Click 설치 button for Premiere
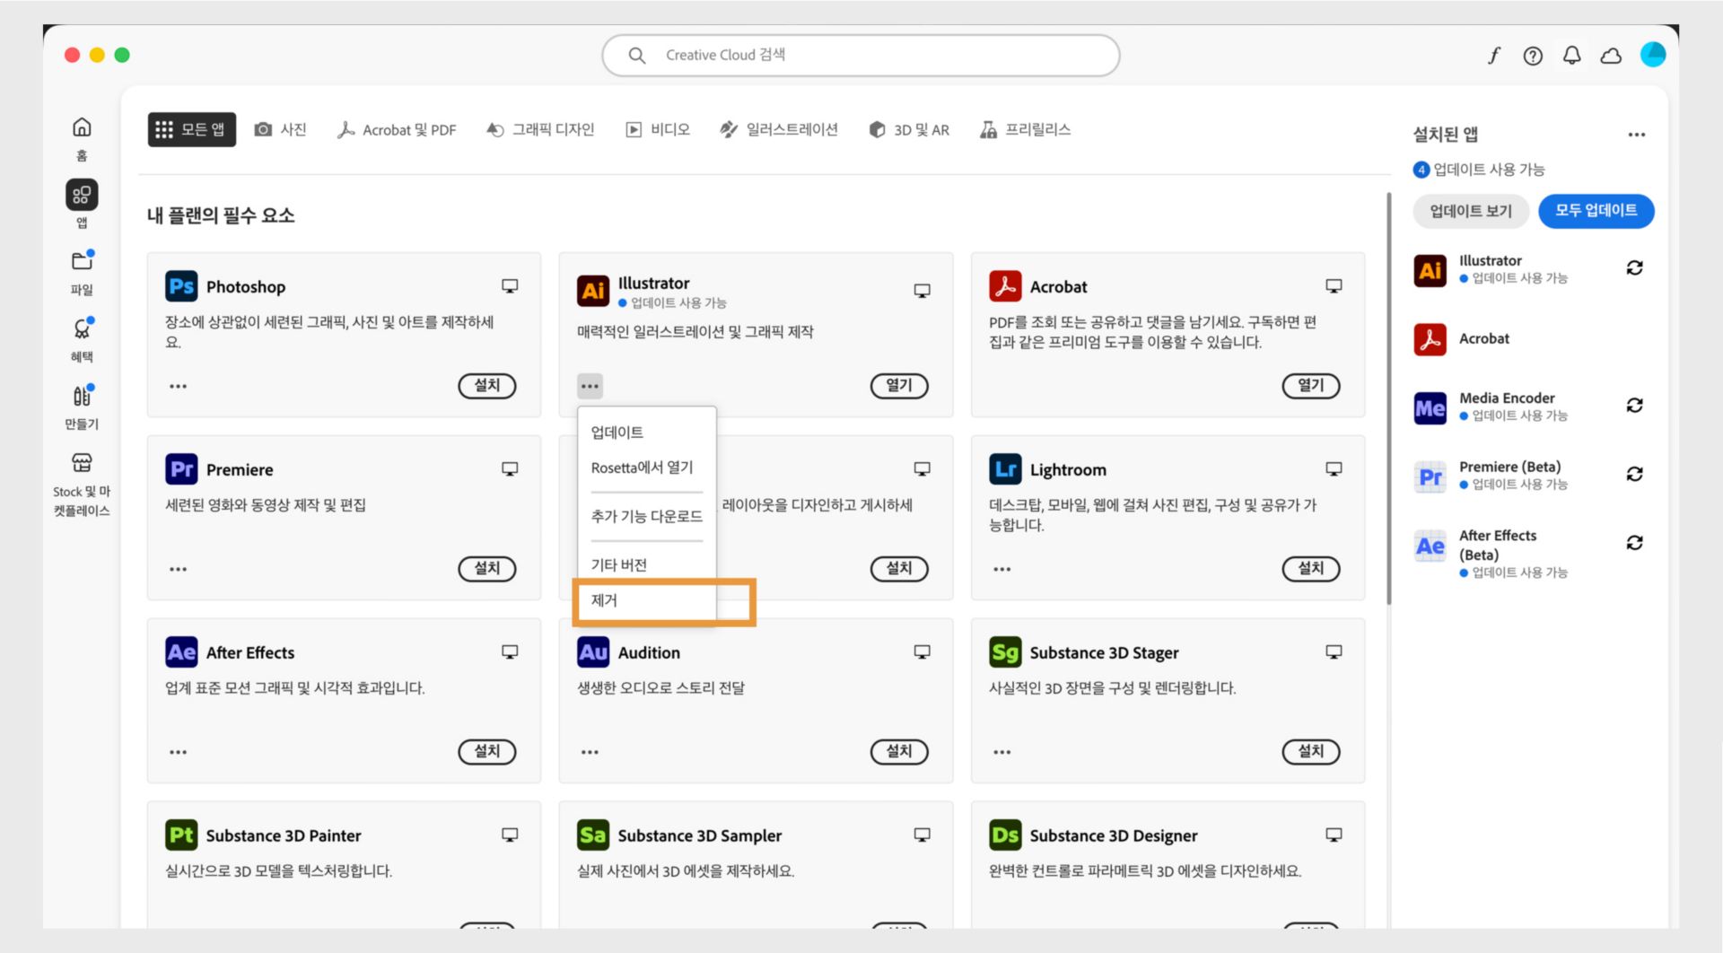This screenshot has width=1723, height=953. coord(487,569)
